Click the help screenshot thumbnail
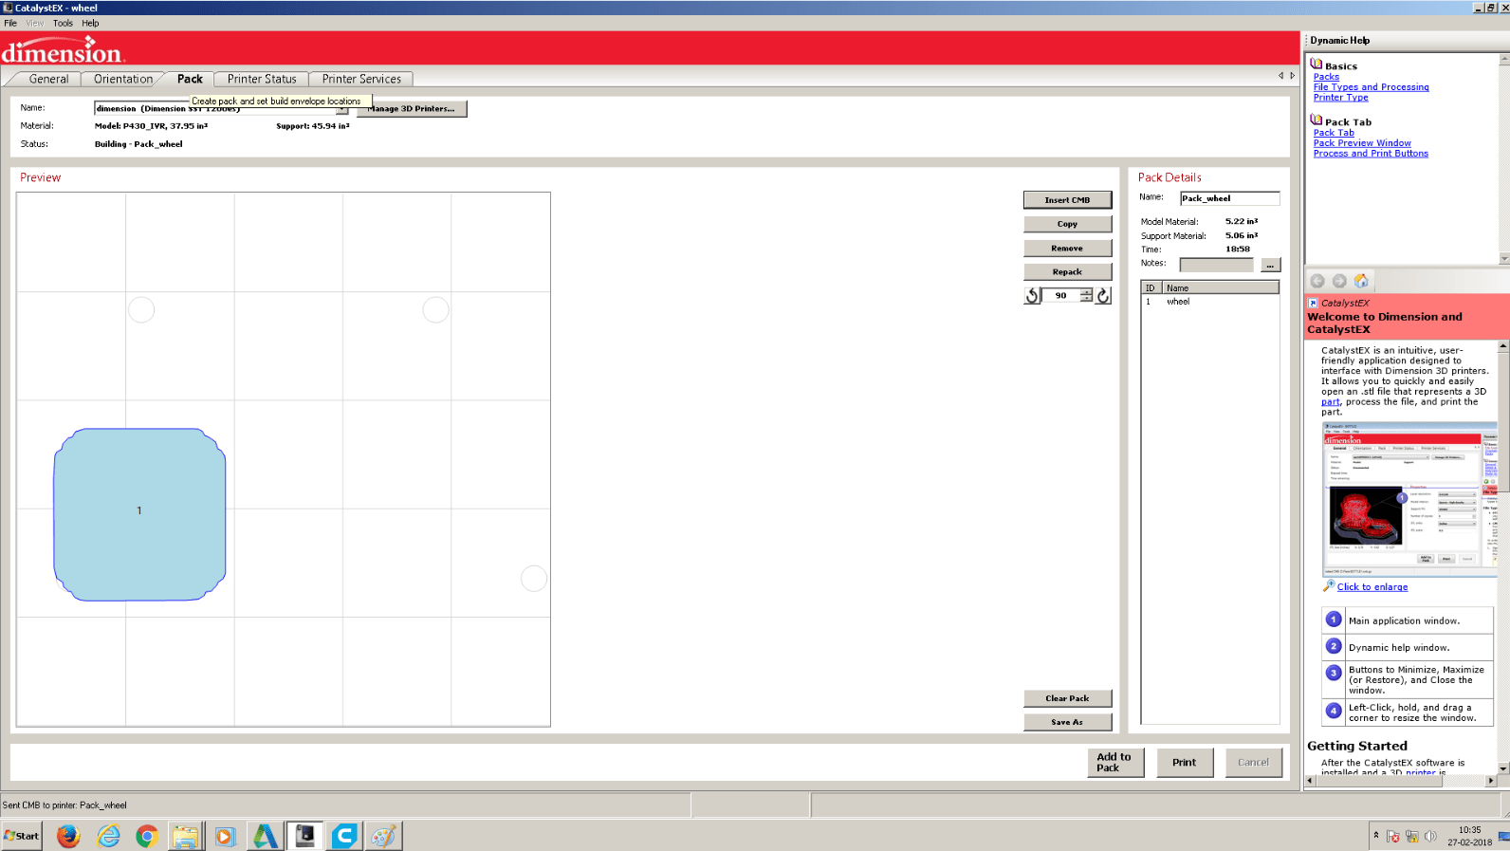Screen dimensions: 1510x851 click(1409, 498)
